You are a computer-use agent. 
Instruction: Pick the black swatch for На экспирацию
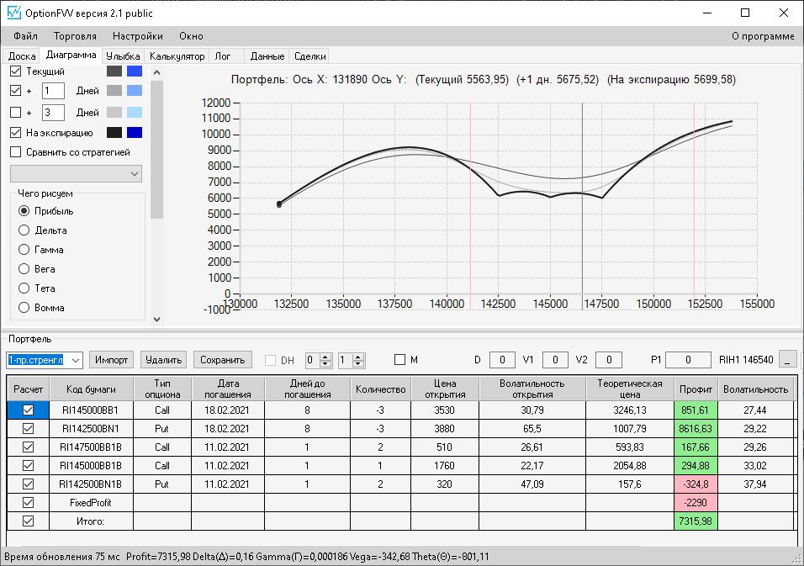tap(114, 133)
